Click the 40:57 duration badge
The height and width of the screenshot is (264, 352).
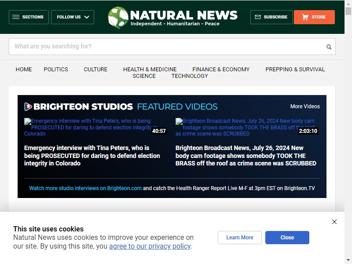coord(159,131)
